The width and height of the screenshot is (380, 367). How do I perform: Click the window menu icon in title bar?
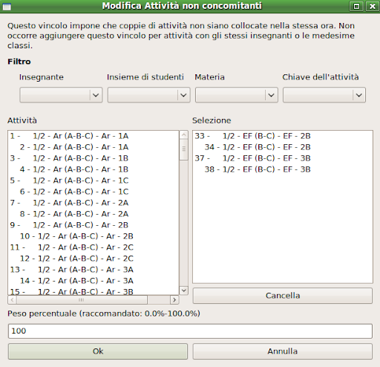click(x=7, y=7)
